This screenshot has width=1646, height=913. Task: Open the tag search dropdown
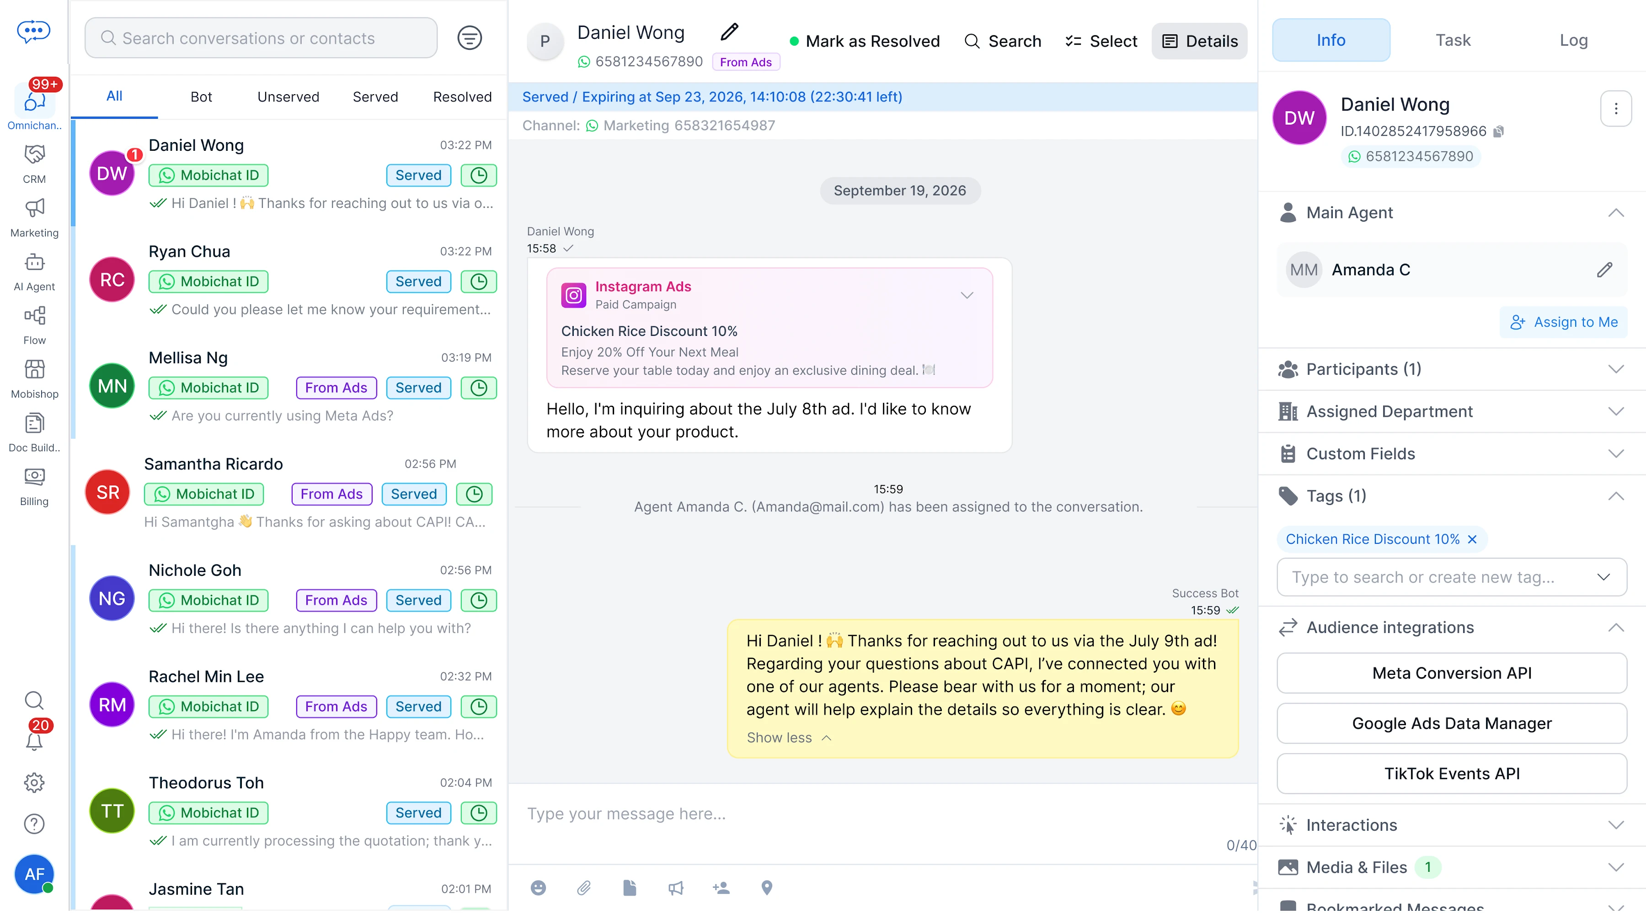click(x=1603, y=577)
